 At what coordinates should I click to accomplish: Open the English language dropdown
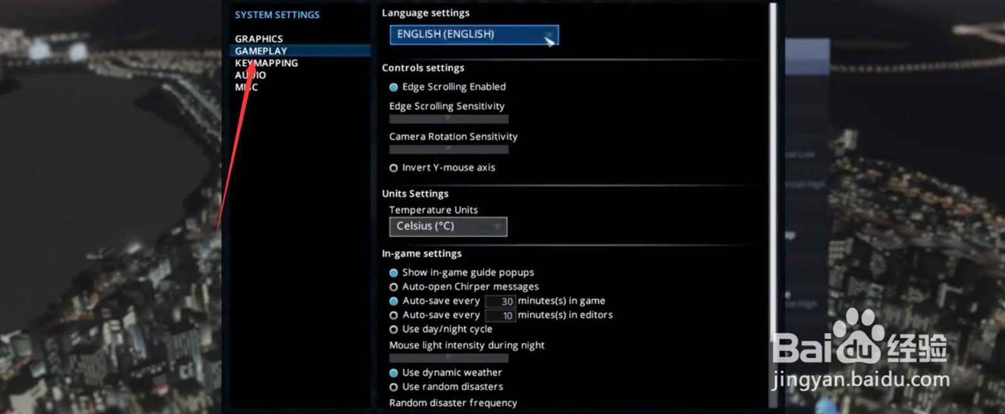point(474,34)
